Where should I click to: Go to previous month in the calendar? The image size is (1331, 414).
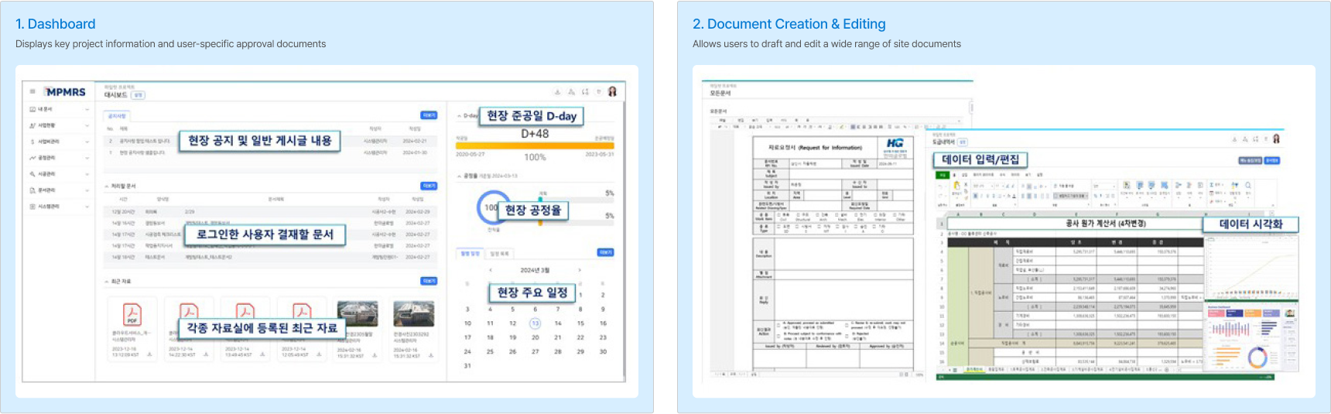490,270
